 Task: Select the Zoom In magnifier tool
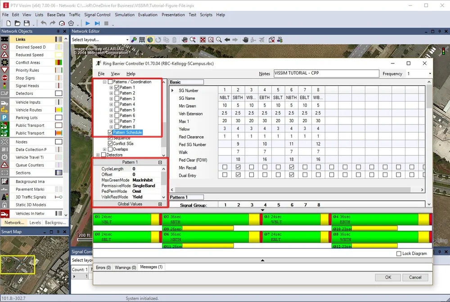210,40
